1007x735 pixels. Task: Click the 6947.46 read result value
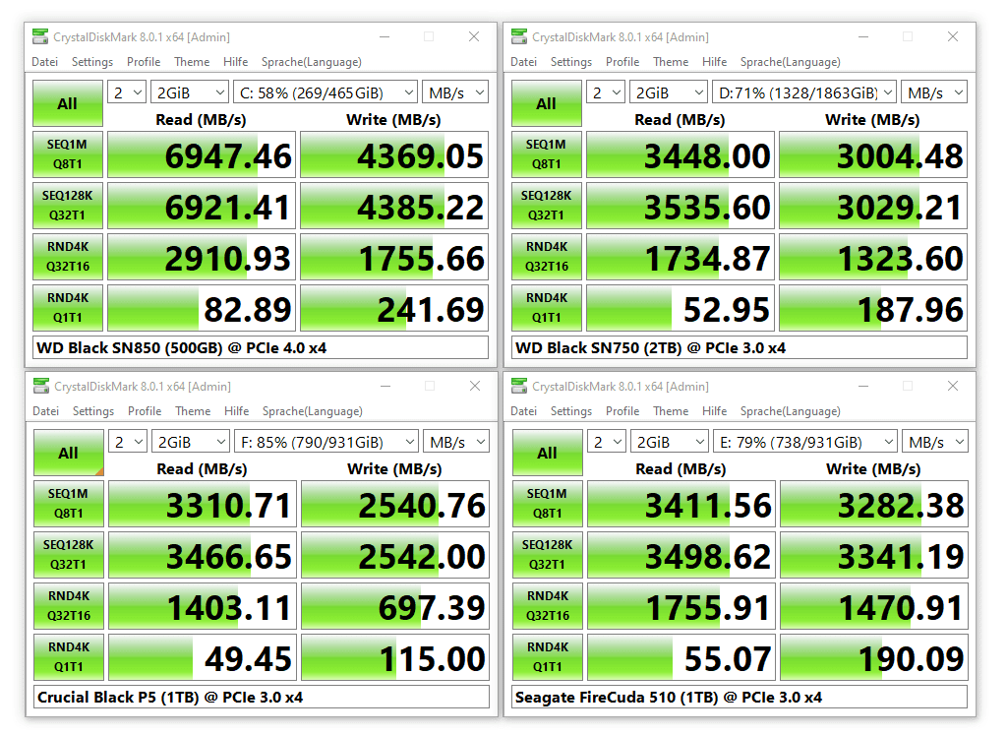tap(201, 154)
